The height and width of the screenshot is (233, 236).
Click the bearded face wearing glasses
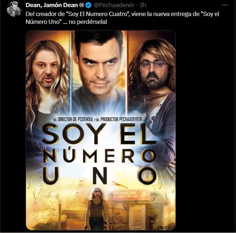click(x=153, y=72)
